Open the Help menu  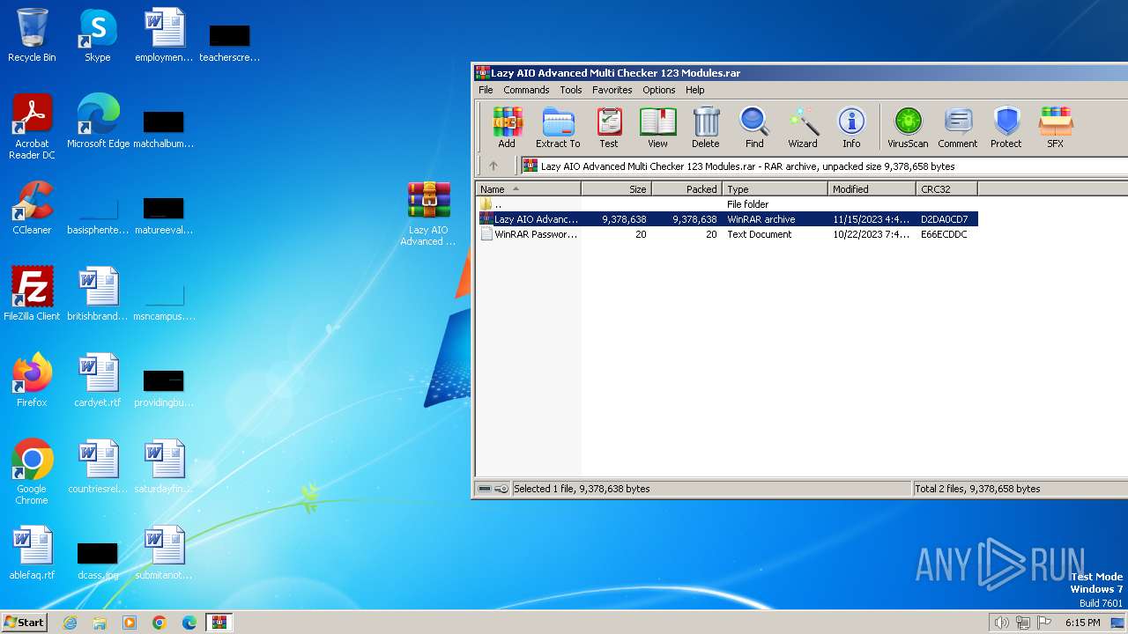tap(695, 90)
